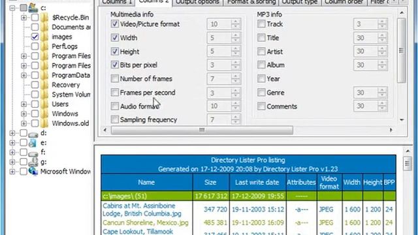Check the d: drive tree checkbox

coord(24,133)
